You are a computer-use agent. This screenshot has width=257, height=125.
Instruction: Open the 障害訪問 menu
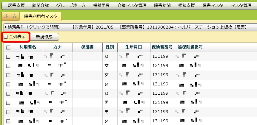point(162,5)
